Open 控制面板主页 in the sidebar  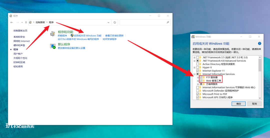[x=20, y=31]
